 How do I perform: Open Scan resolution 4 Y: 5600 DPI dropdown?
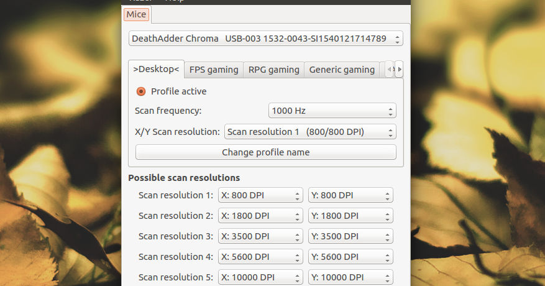pos(350,257)
